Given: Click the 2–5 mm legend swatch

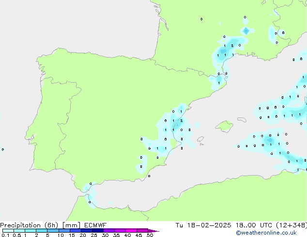Looking at the screenshot, I should coord(42,231).
